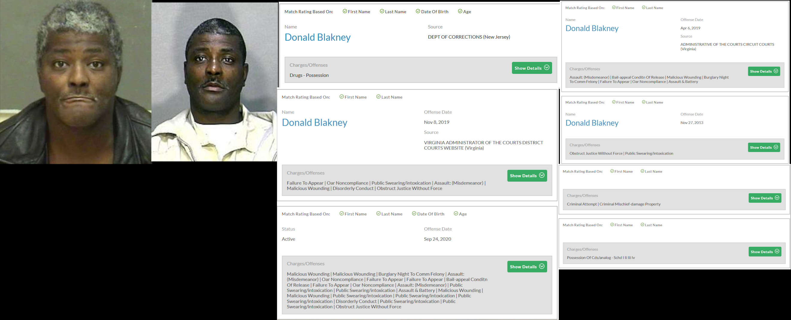Show details for the Apr 6, 2019 offense
The image size is (791, 320).
point(764,71)
